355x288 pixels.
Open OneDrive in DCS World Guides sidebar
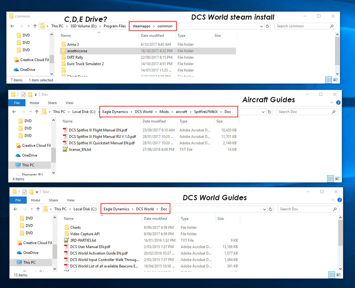coord(28,252)
